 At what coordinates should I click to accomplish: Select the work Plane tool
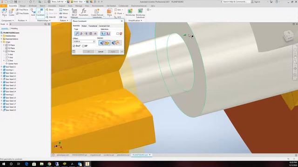pos(109,13)
